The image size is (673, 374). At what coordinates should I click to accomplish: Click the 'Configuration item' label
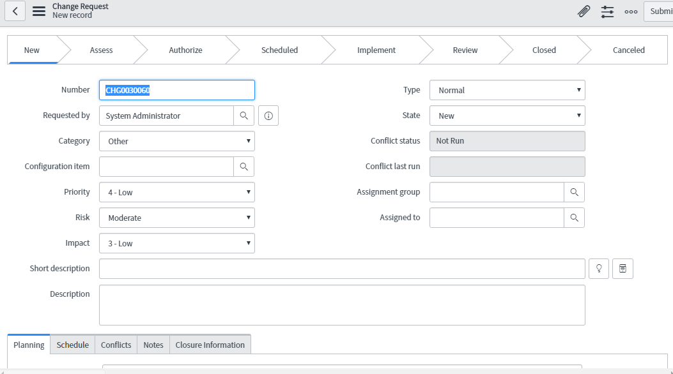[x=57, y=166]
